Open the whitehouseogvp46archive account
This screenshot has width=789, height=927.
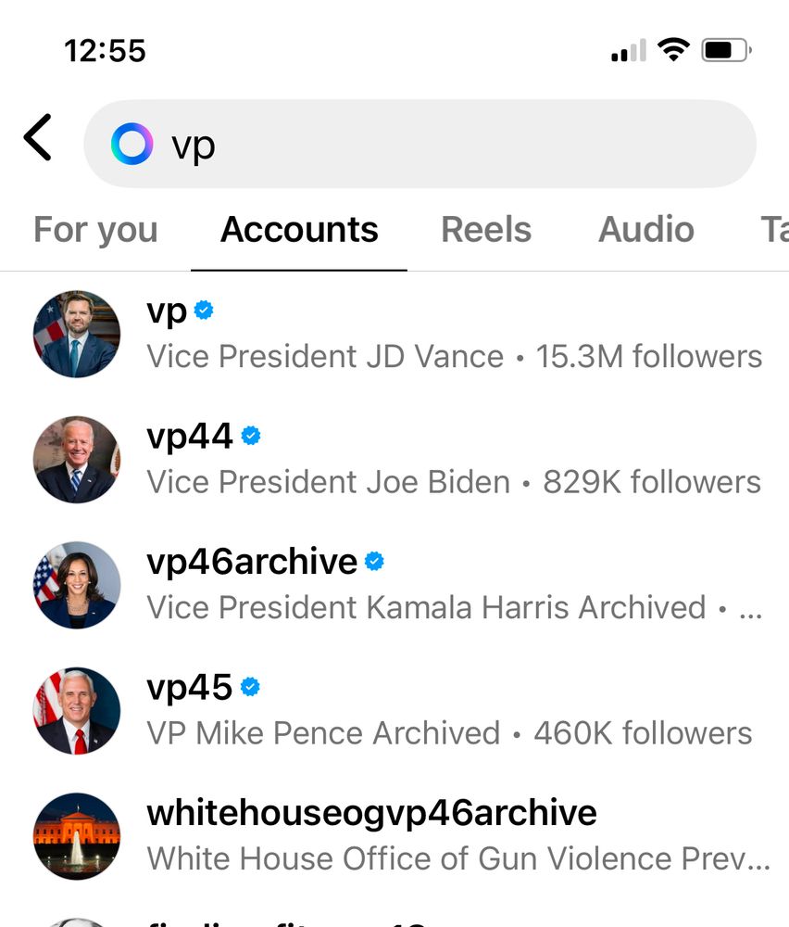tap(371, 813)
